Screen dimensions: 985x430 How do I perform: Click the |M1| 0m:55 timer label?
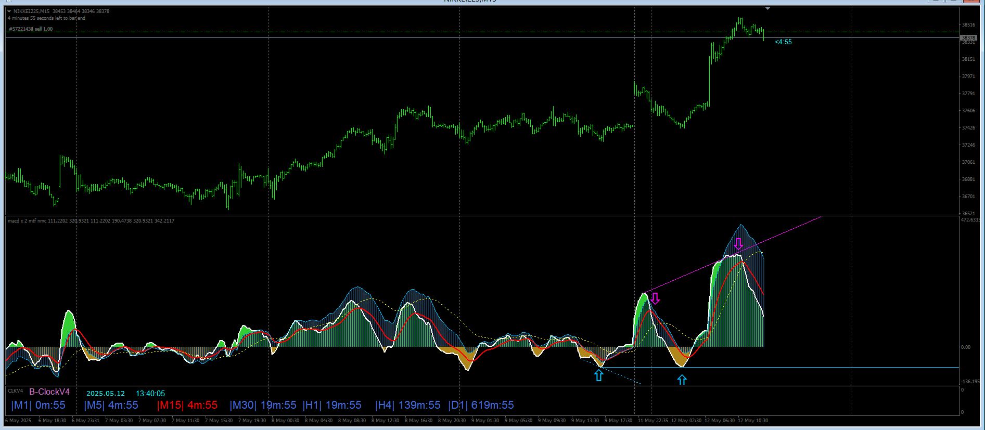coord(39,405)
